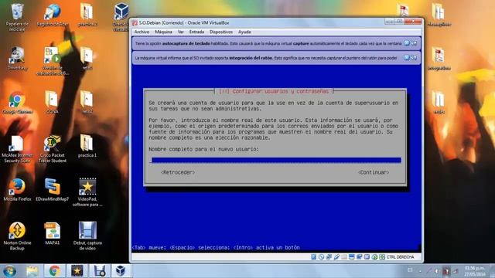This screenshot has width=495, height=278.
Task: Click the display settings status icon
Action: click(x=352, y=257)
